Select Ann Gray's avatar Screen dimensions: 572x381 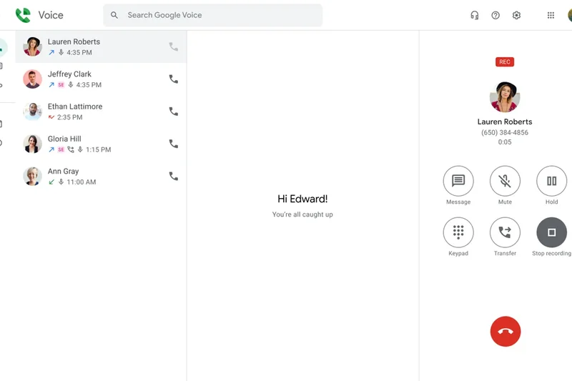tap(32, 177)
